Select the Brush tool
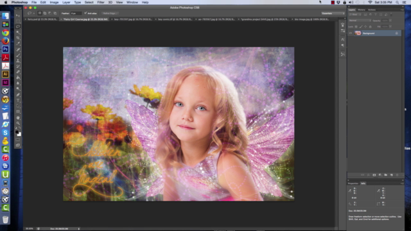 tap(18, 55)
